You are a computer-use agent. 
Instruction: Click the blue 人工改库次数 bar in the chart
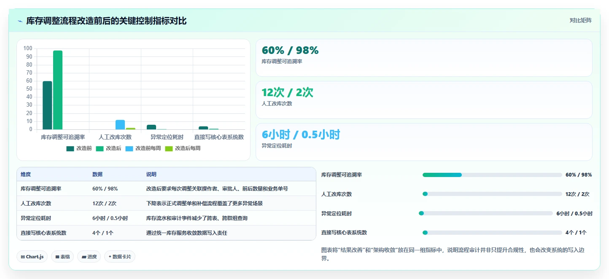point(120,125)
